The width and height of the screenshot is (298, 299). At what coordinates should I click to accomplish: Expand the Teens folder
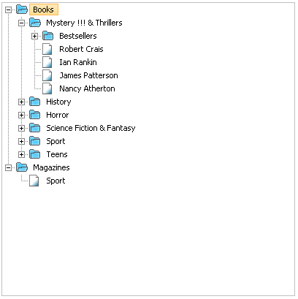tap(21, 154)
